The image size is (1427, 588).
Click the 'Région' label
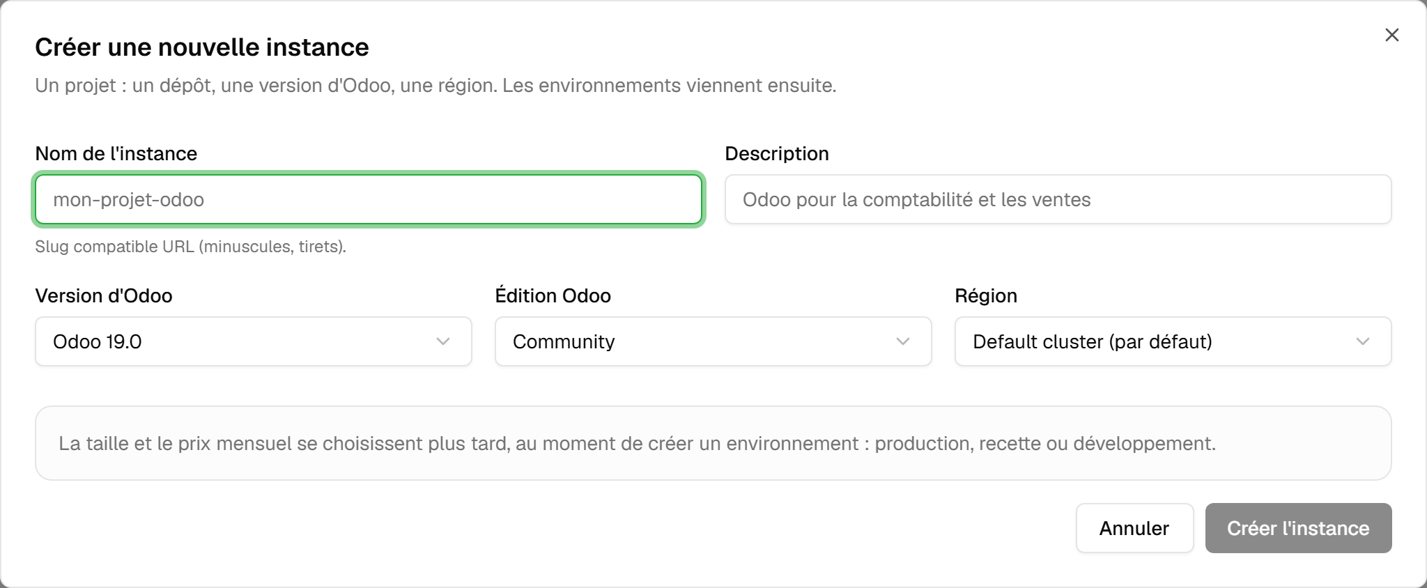point(986,295)
